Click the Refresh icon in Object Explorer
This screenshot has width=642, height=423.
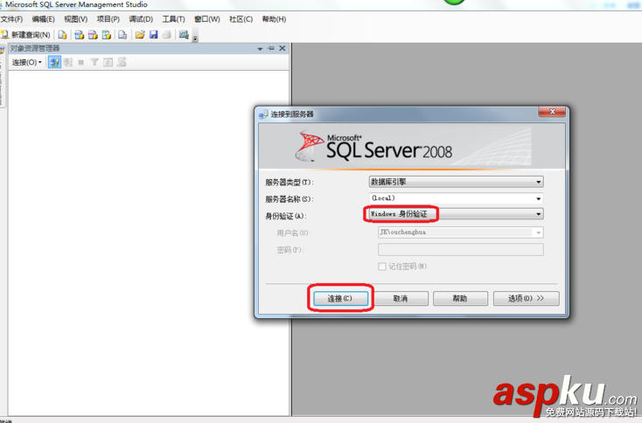click(x=108, y=63)
